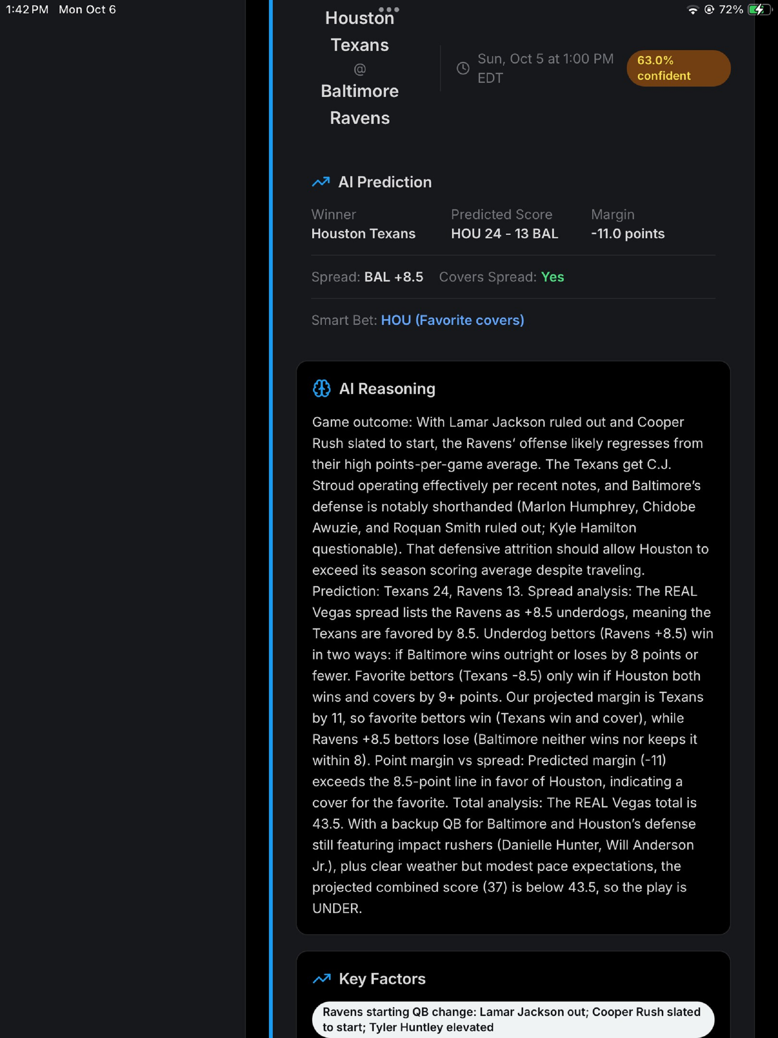The image size is (778, 1038).
Task: Select the Ravens starting QB change factor chip
Action: coord(513,1019)
